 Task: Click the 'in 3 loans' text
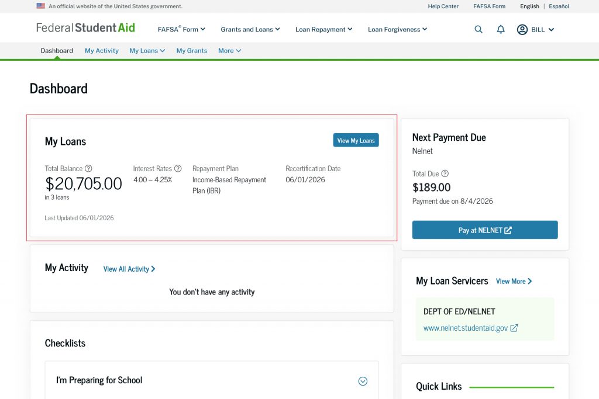pyautogui.click(x=57, y=197)
